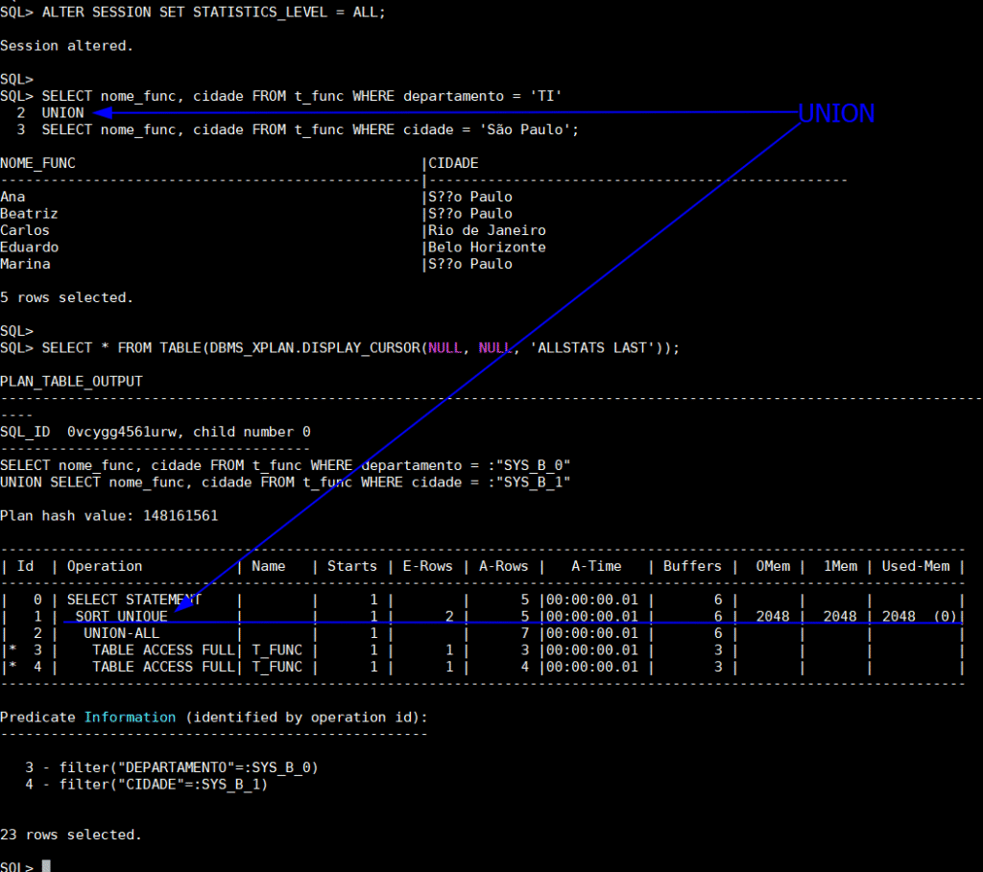Click the Operation column header in plan table

pyautogui.click(x=105, y=566)
